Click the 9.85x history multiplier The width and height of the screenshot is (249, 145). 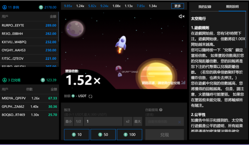68,6
